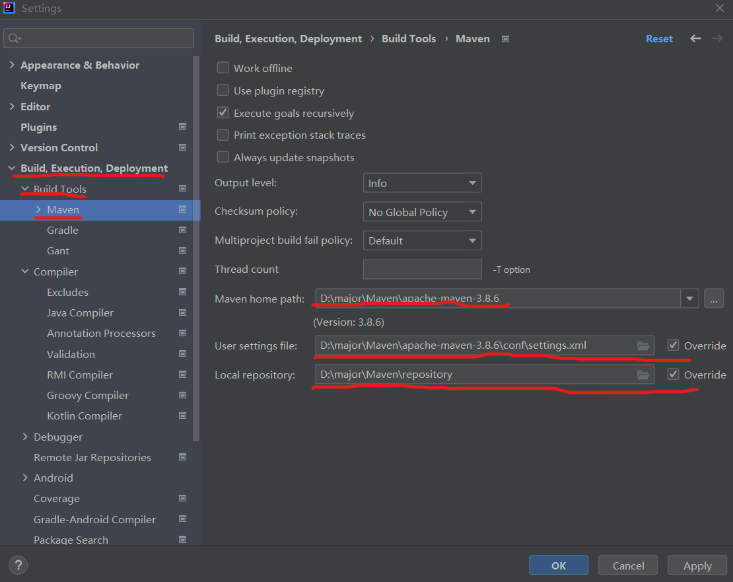Uncheck Execute goals recursively

[x=223, y=113]
